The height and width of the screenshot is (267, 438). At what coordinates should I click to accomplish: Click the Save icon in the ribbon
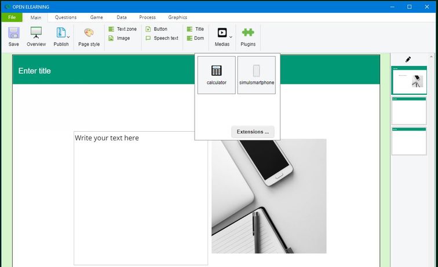13,34
